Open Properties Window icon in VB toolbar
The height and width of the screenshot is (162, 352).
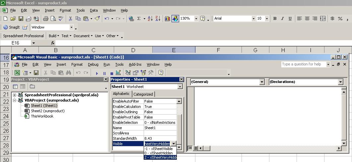tap(136, 73)
